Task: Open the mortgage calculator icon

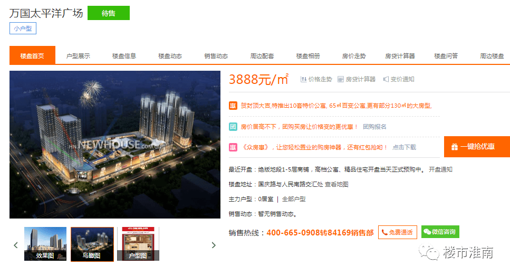Action: coord(341,79)
